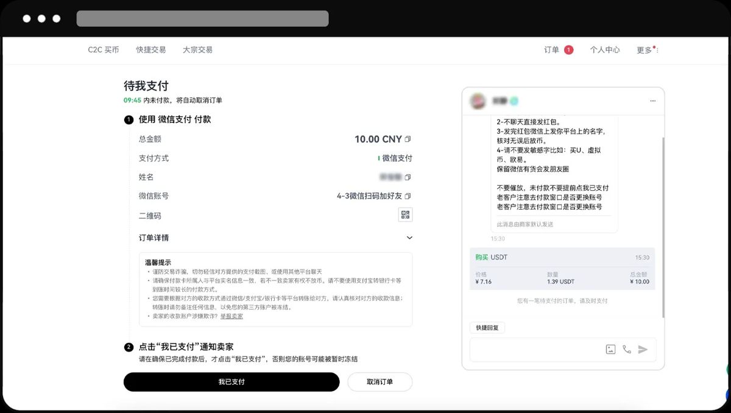Cancel the order with 取消订单

coord(380,382)
